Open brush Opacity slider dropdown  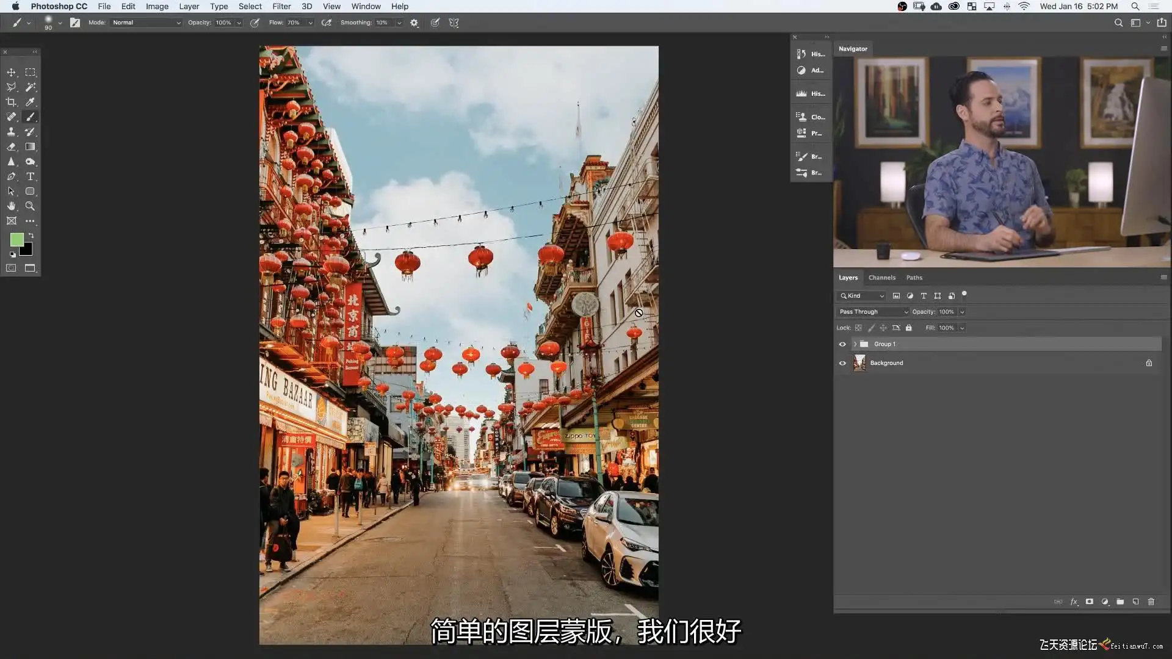239,23
